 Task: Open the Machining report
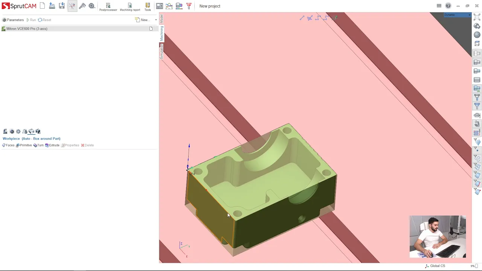[130, 7]
